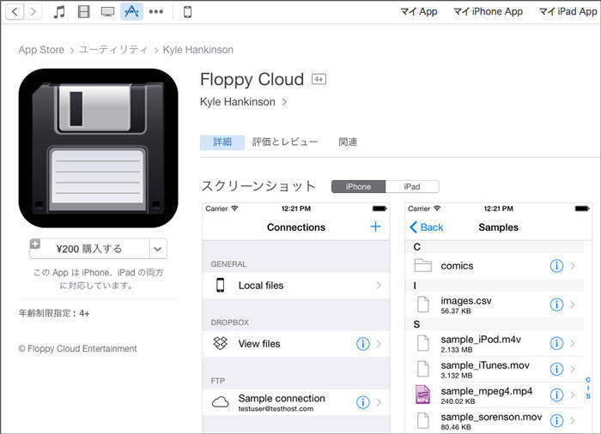Open the purchase options dropdown arrow
This screenshot has width=601, height=434.
coord(158,249)
